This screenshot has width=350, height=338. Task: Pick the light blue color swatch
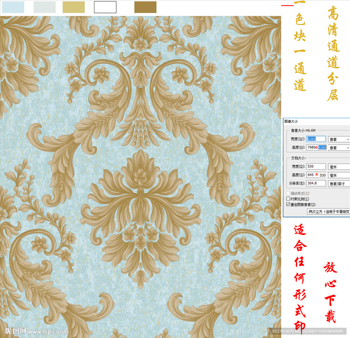click(x=13, y=7)
